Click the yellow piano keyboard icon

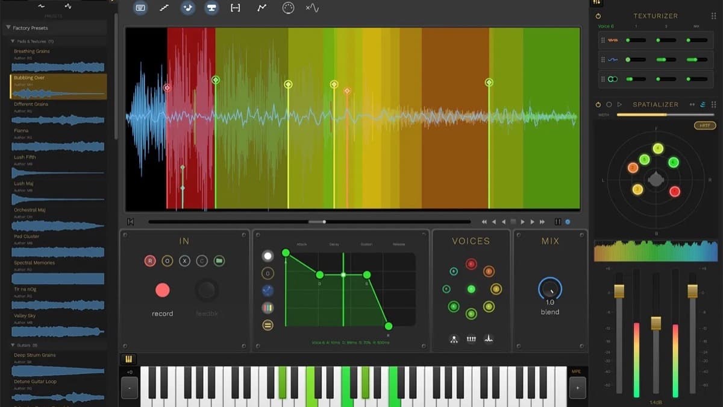point(128,359)
